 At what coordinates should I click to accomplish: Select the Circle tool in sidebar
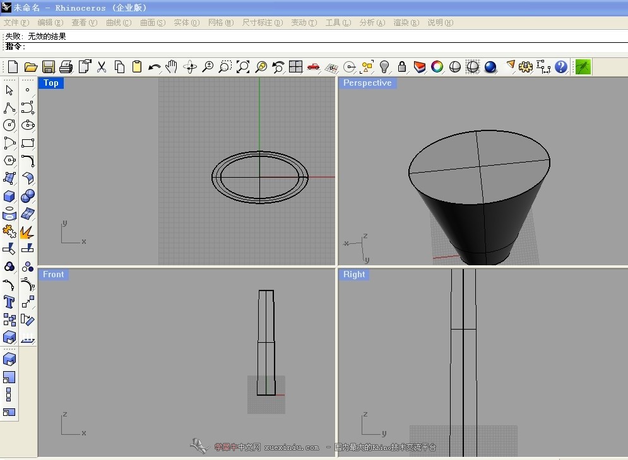coord(9,125)
